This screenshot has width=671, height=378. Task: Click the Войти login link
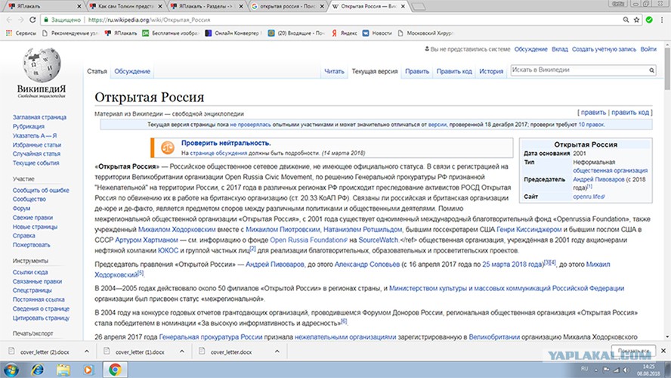pos(648,49)
